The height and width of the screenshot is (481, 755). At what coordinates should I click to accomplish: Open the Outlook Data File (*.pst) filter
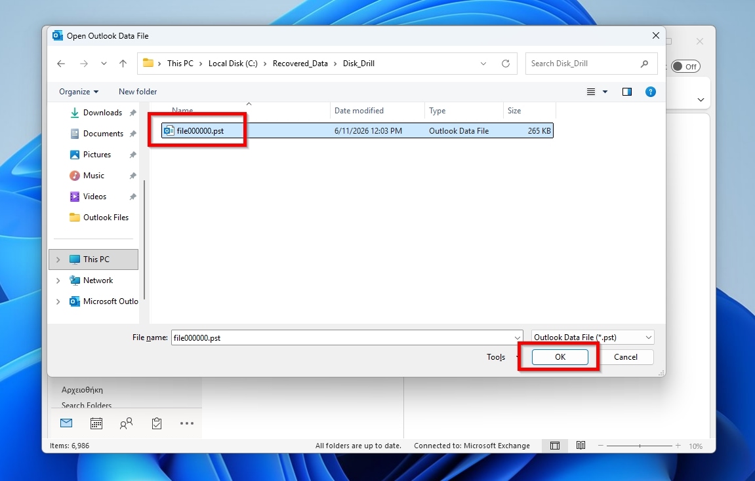tap(593, 337)
